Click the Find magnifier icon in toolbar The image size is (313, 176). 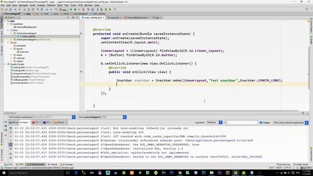click(x=38, y=9)
